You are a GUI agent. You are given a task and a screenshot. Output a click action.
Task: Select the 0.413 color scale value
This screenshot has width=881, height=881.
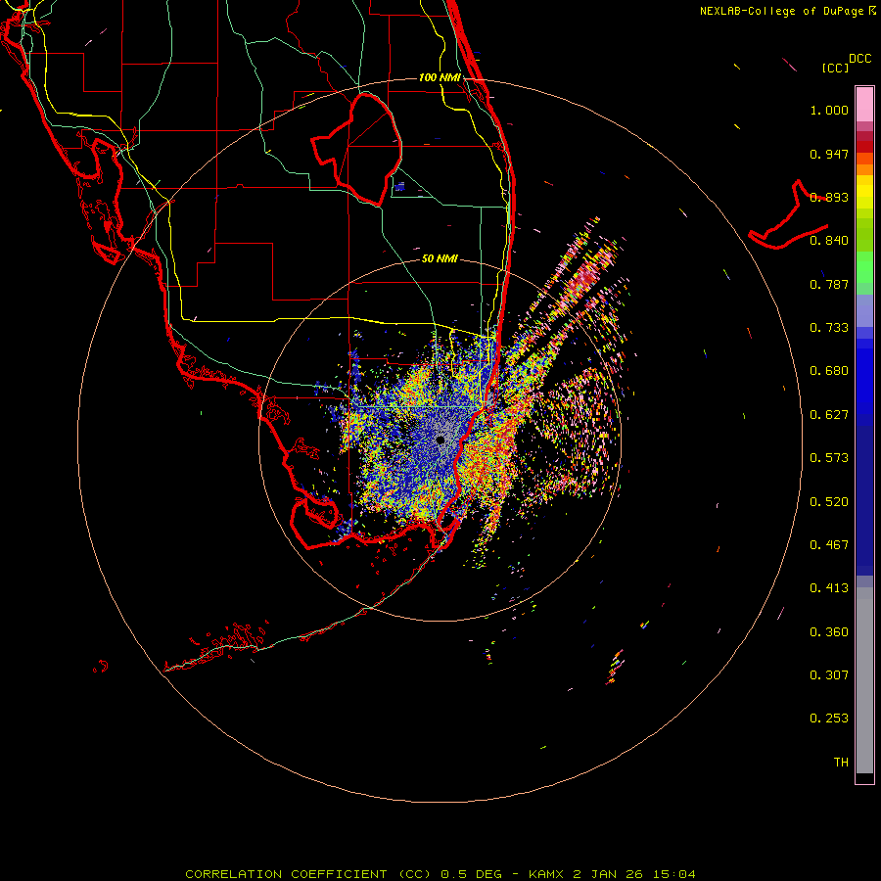point(829,588)
